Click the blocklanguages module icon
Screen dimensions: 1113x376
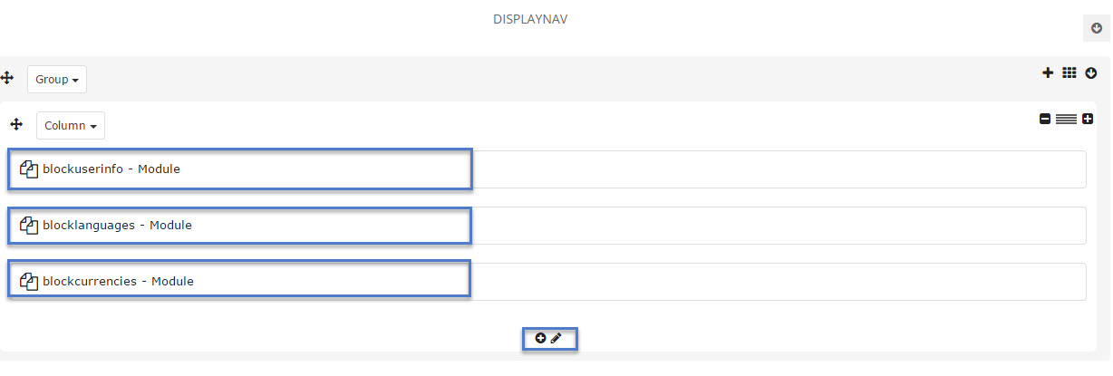[28, 225]
